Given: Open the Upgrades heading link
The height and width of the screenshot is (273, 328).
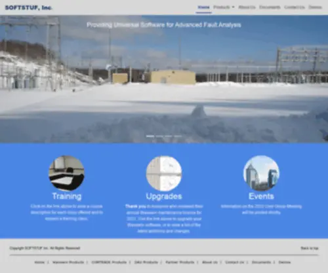Looking at the screenshot, I should coord(164,196).
